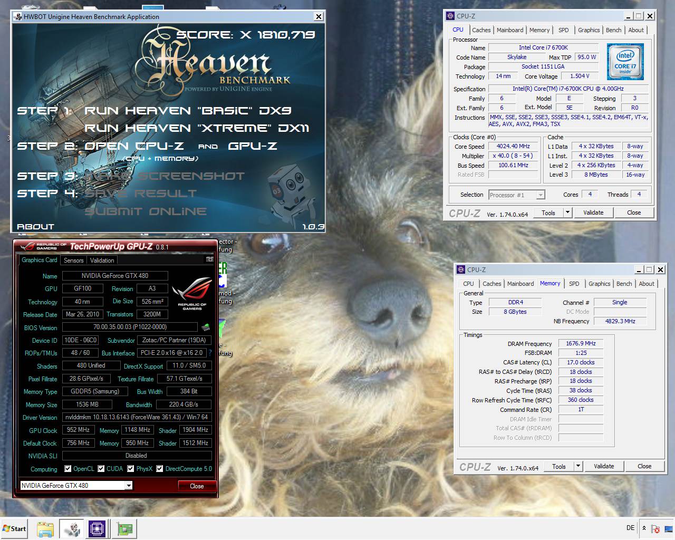
Task: Click the network monitor tray icon
Action: click(668, 528)
